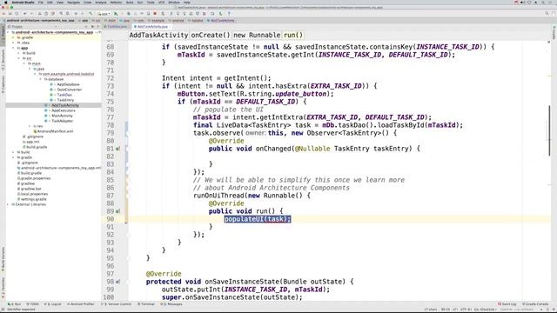Open the Gradle Console
The height and width of the screenshot is (313, 557).
(x=536, y=304)
